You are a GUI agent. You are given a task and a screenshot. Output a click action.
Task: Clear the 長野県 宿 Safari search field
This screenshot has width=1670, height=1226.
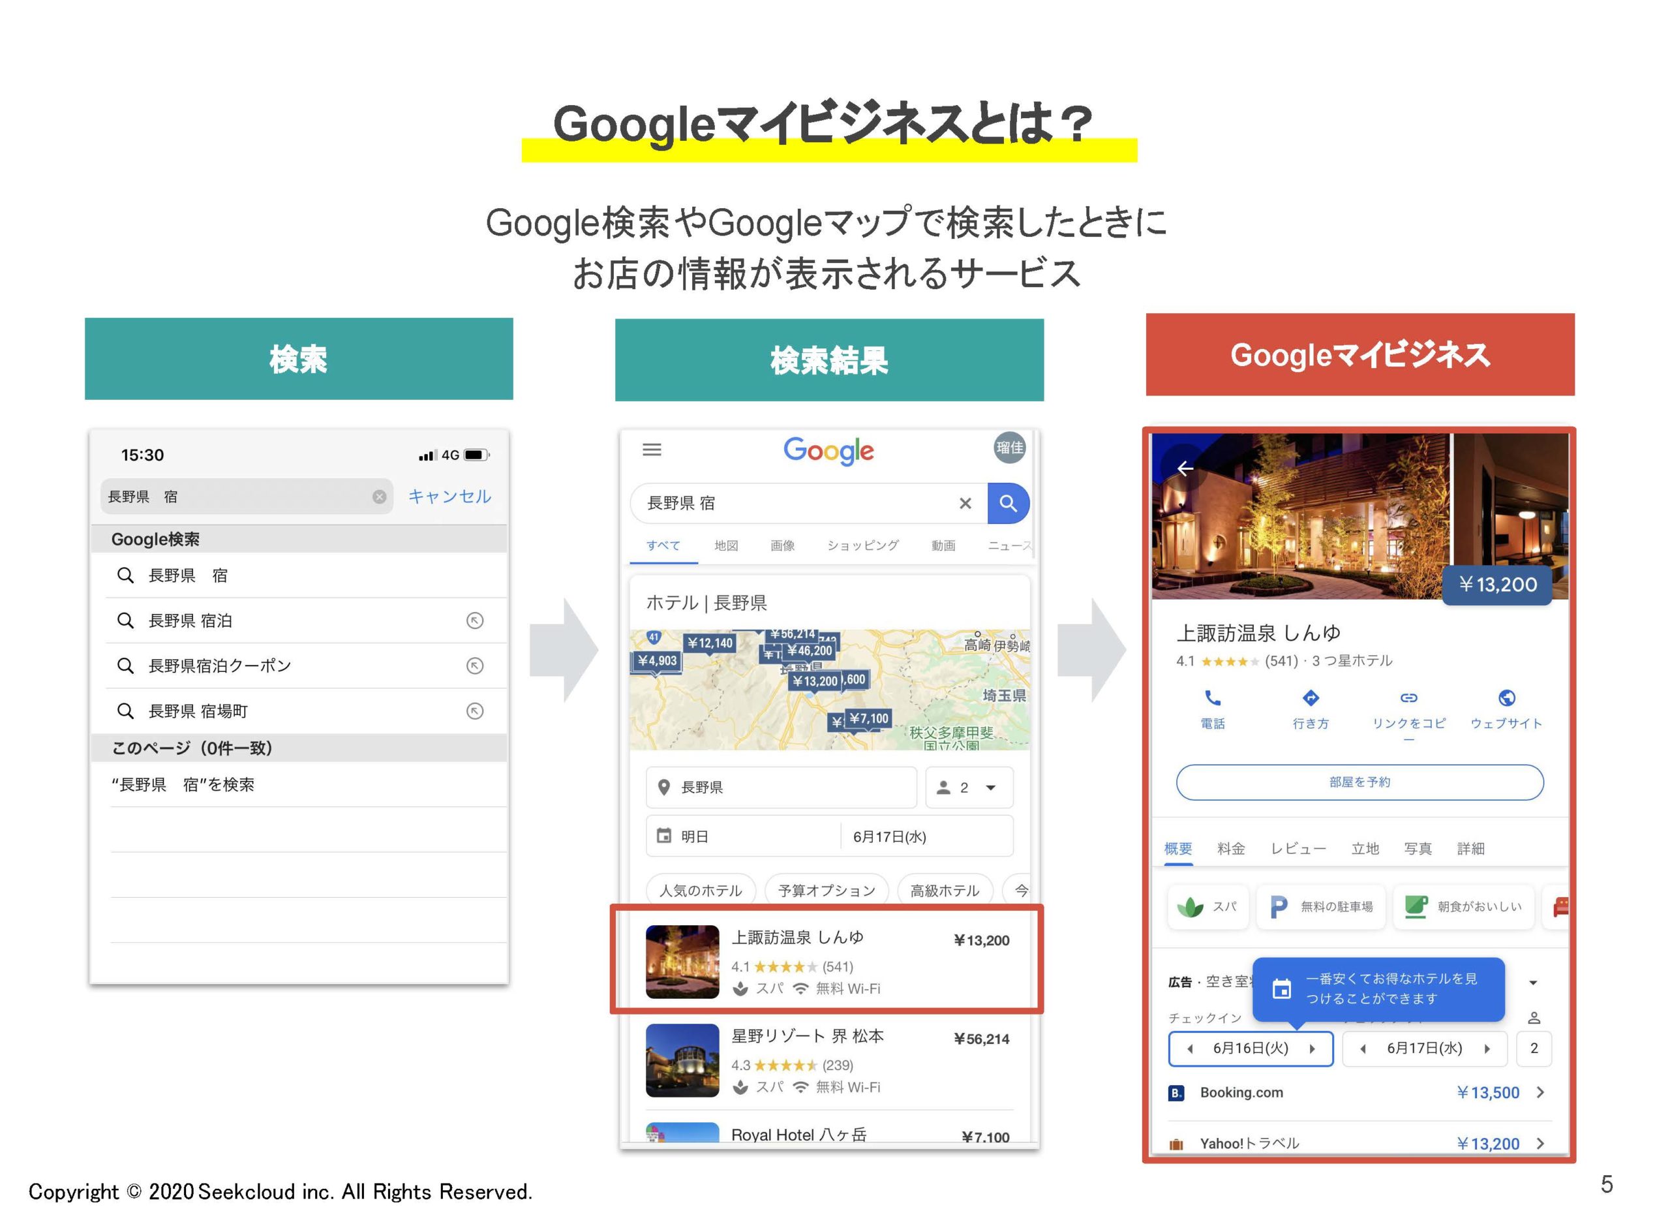pyautogui.click(x=379, y=497)
